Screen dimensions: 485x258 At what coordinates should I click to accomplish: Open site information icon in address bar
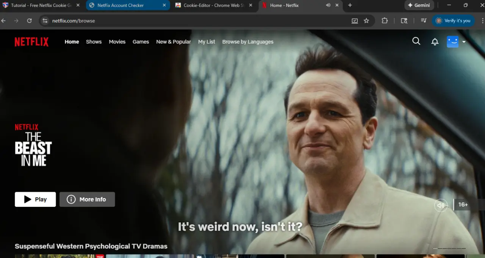pos(45,21)
